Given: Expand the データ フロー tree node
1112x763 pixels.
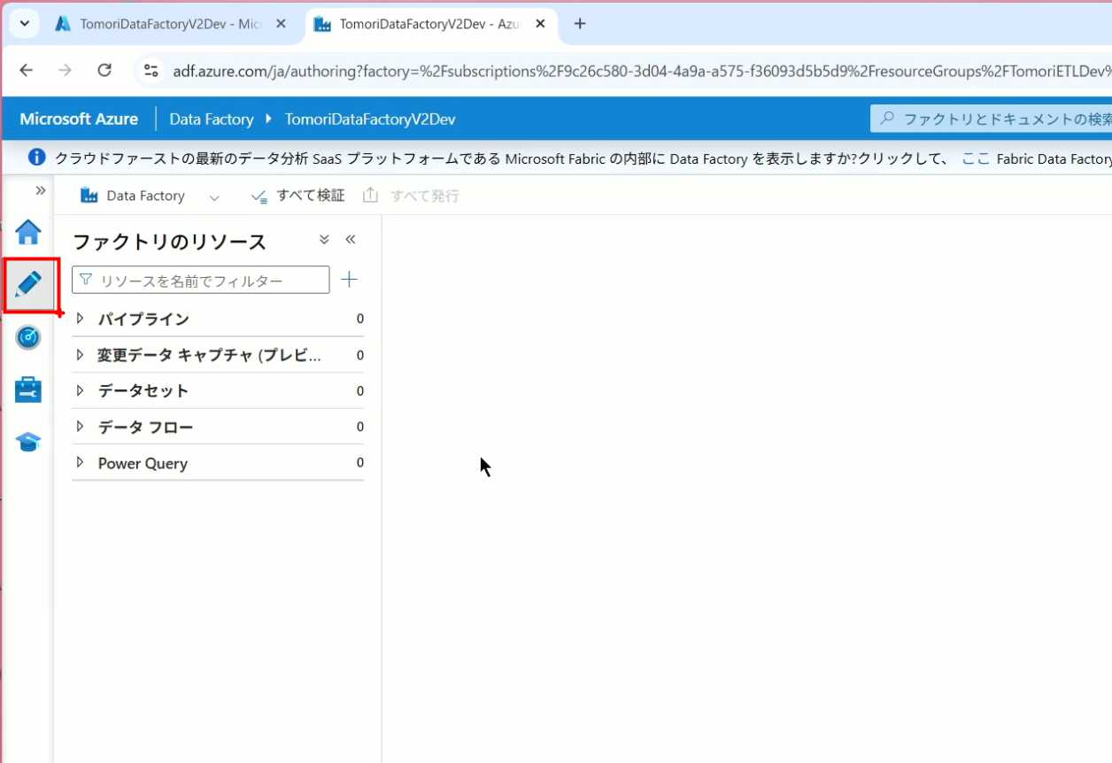Looking at the screenshot, I should (x=81, y=427).
